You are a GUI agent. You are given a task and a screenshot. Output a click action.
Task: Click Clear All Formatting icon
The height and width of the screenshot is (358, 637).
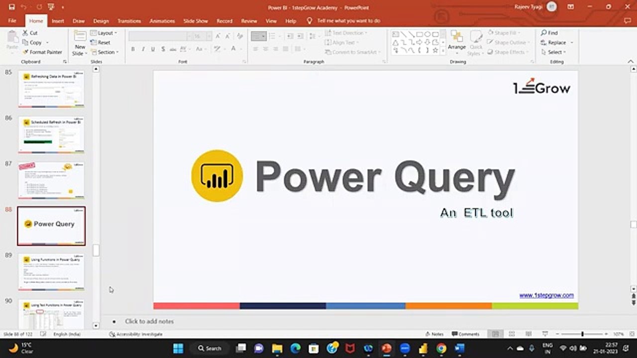click(x=240, y=36)
